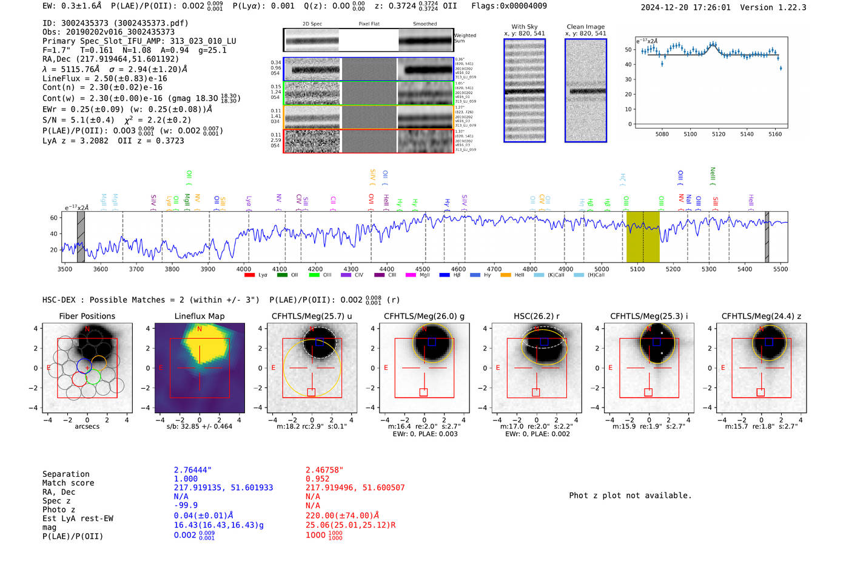Select the green-framed fiber 2D spectrum row
Viewport: 849px width, 578px height.
tap(369, 93)
